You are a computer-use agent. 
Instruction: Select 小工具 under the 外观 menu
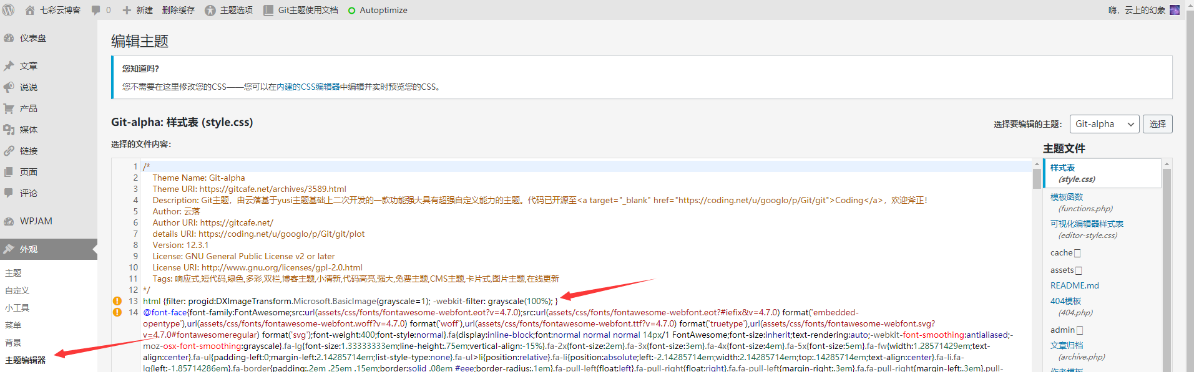(17, 308)
